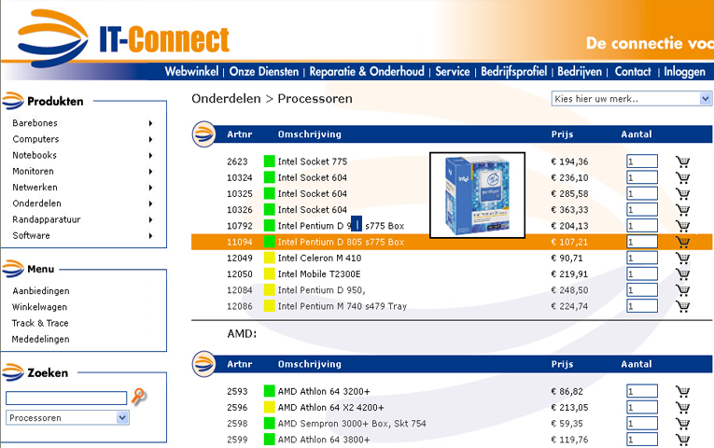The width and height of the screenshot is (714, 448).
Task: Add AMD Athlon 64 X2 4200+ to cart
Action: click(x=682, y=408)
